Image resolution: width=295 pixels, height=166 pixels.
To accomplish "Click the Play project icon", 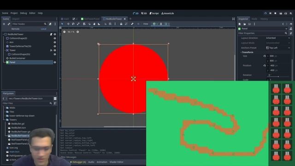I will point(265,13).
